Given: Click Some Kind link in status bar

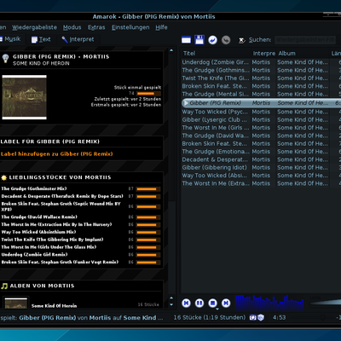Looking at the screenshot, I should pos(143,318).
